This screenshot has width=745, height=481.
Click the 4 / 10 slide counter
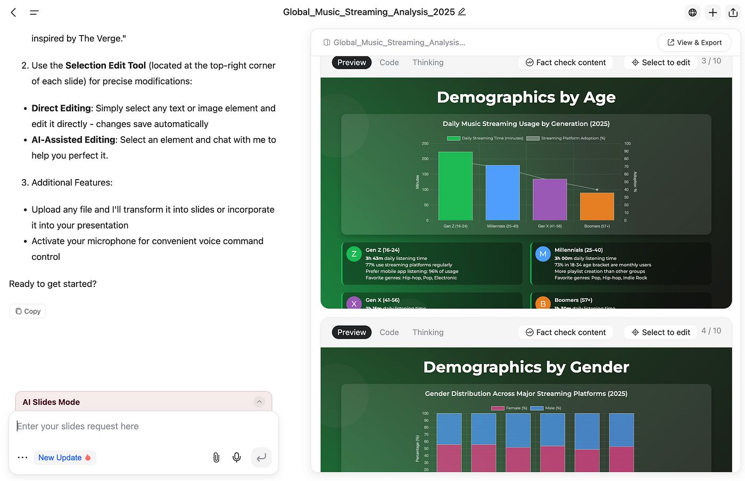(x=711, y=331)
